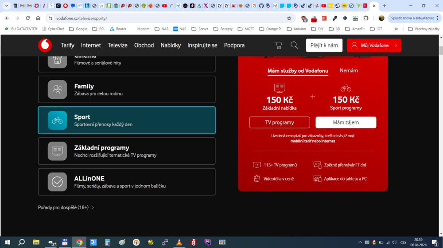Open the browser home page
Viewport: 443px width, 248px height.
pyautogui.click(x=38, y=18)
